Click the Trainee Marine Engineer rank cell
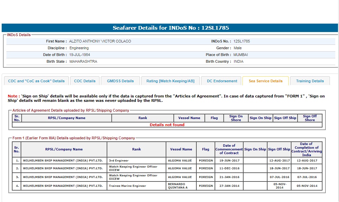 (x=128, y=186)
